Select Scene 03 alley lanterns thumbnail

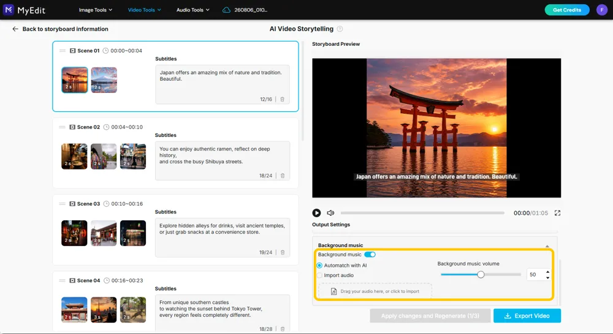[74, 233]
